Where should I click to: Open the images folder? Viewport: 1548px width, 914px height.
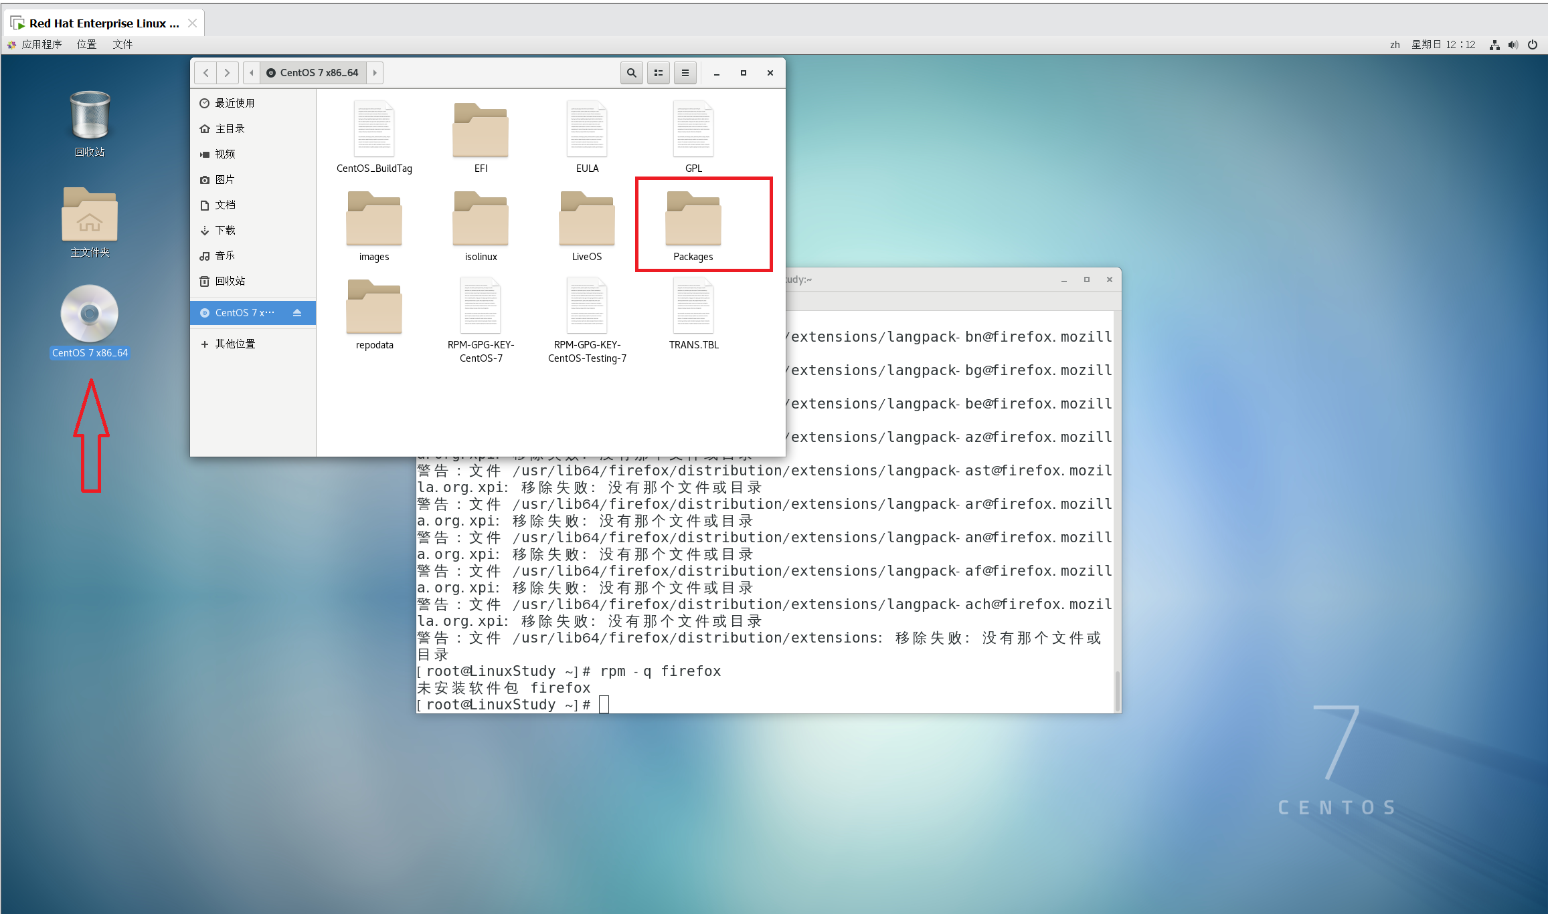coord(374,226)
